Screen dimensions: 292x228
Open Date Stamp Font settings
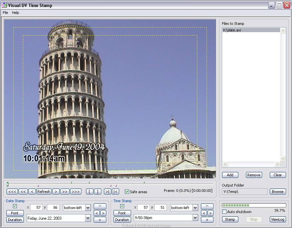15,213
